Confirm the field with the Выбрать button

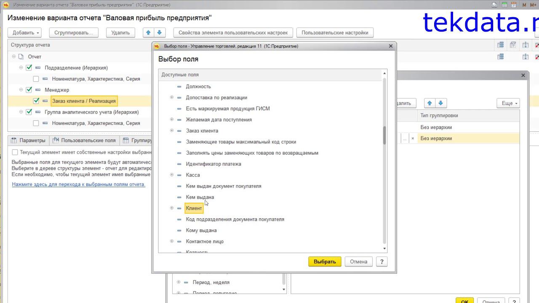325,261
